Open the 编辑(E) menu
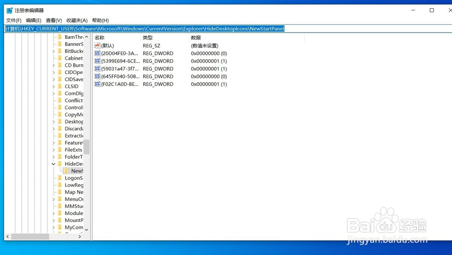Image resolution: width=452 pixels, height=255 pixels. click(x=33, y=20)
